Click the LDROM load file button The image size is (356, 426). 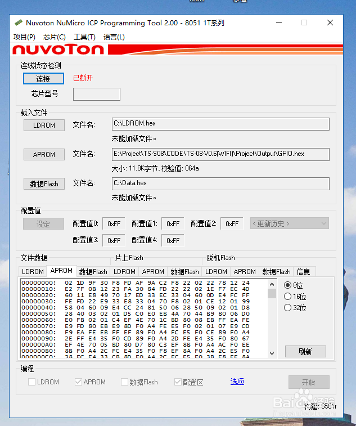pyautogui.click(x=44, y=125)
